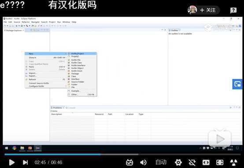Image resolution: width=244 pixels, height=168 pixels.
Task: Click the radiation-shaped icon in player controls
Action: coord(233,162)
